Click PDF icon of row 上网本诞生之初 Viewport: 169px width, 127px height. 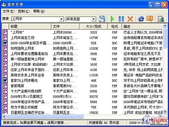(x=5, y=37)
